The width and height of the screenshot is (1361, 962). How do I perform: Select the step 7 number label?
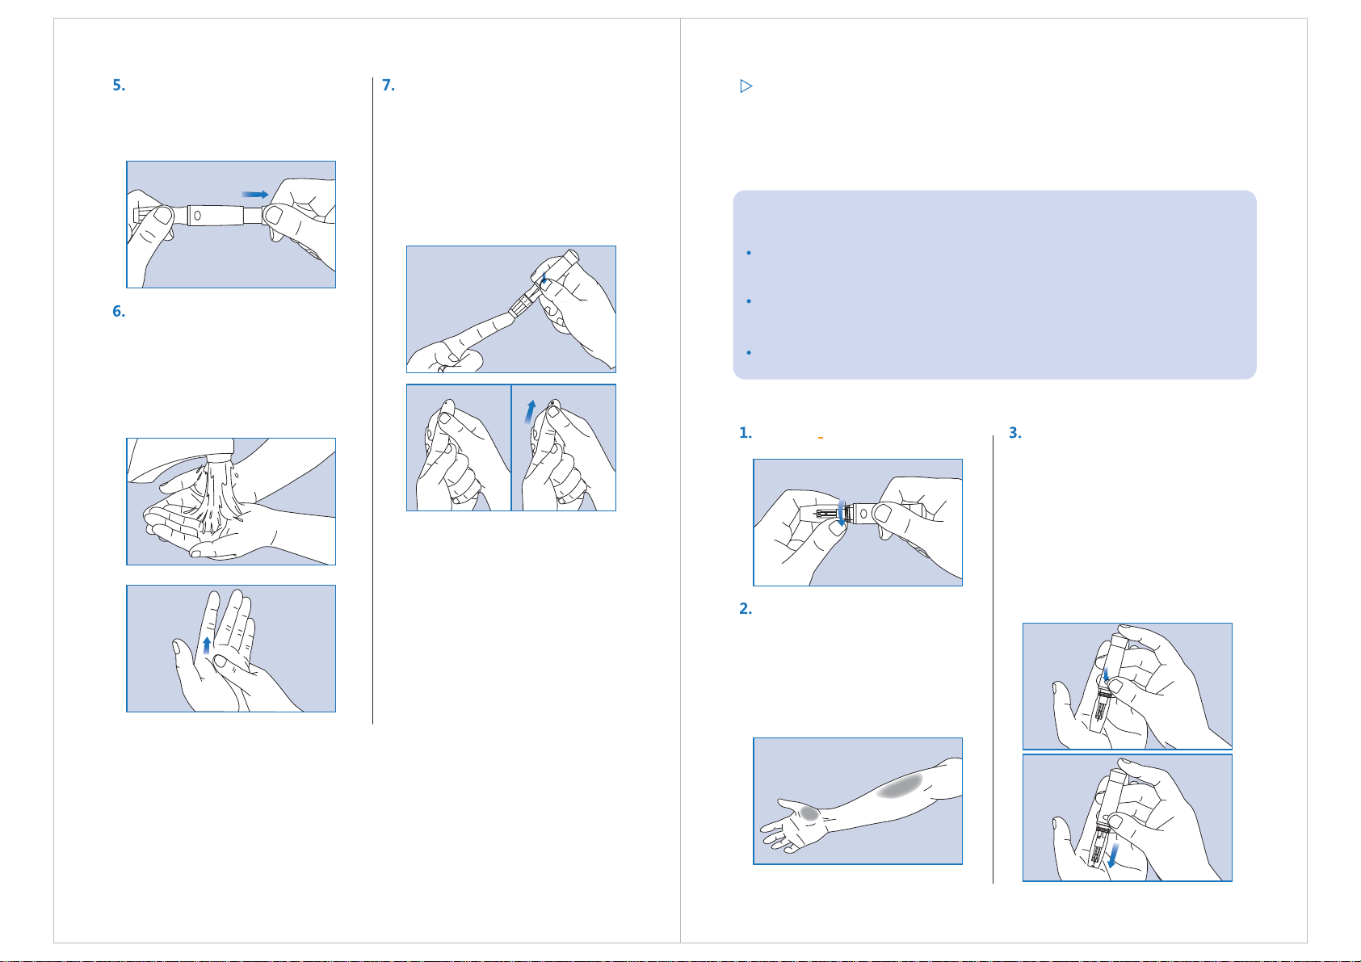[388, 86]
